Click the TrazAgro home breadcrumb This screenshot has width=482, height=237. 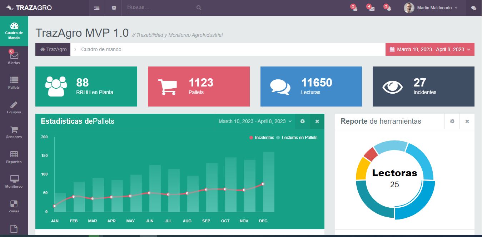click(x=53, y=49)
